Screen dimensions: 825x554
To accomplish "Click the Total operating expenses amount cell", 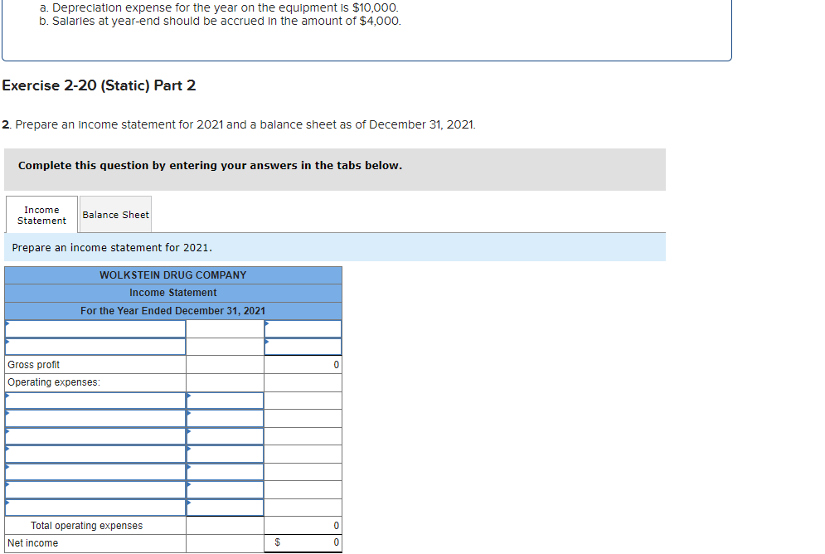I will click(303, 525).
